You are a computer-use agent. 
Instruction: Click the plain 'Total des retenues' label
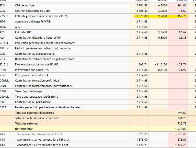(27, 124)
